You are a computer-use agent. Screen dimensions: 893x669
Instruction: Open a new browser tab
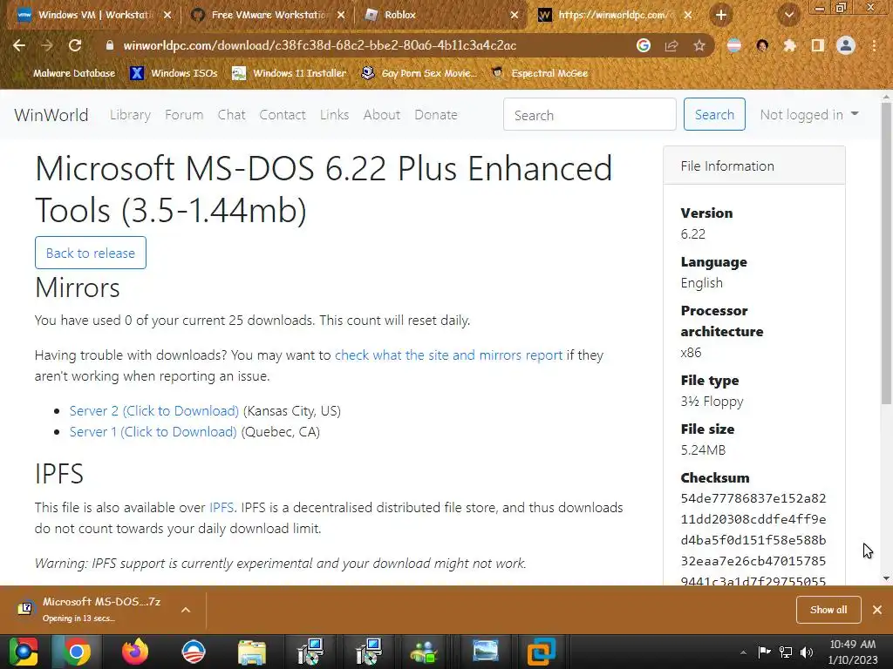pos(721,15)
